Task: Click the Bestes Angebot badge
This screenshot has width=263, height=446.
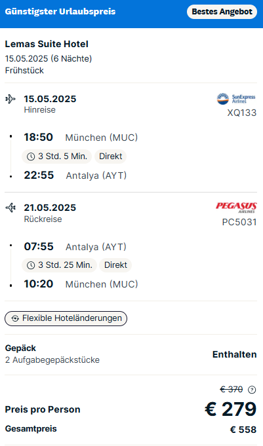Action: pos(222,12)
